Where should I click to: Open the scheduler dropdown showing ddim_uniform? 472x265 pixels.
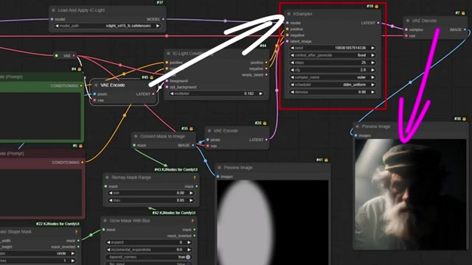(x=333, y=85)
